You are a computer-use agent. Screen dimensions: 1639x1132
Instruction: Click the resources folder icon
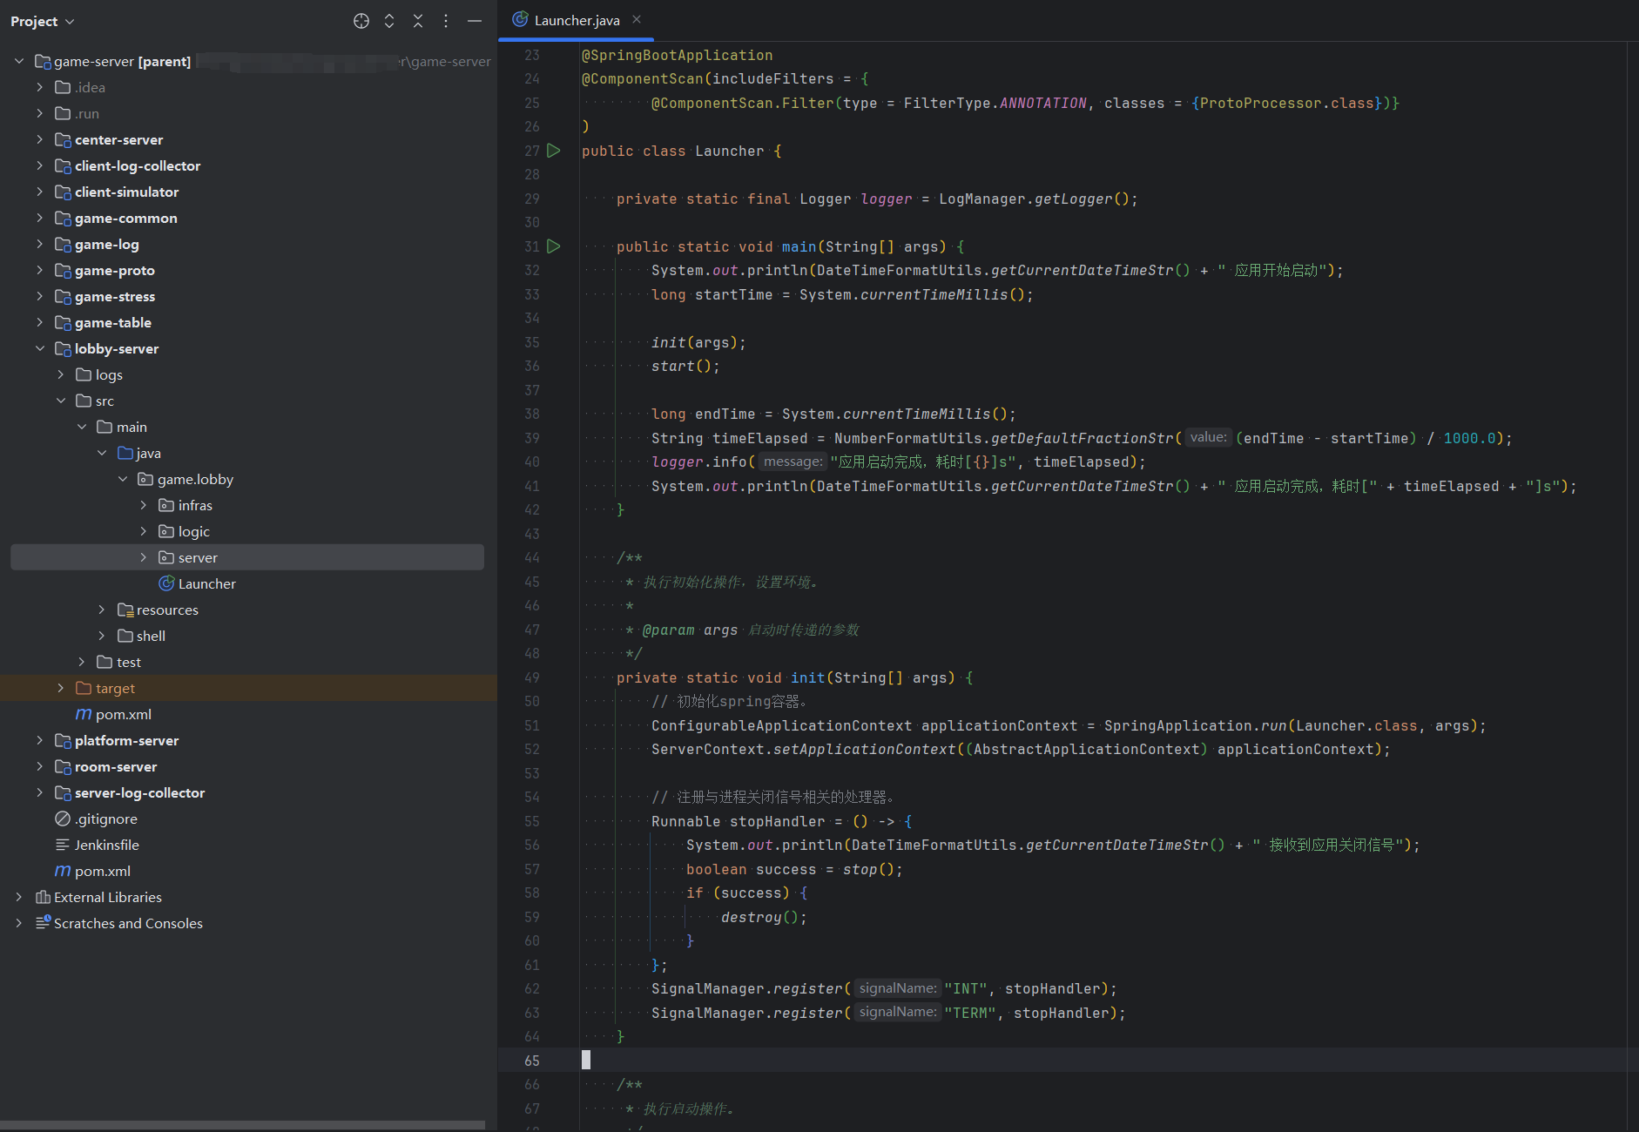tap(125, 610)
